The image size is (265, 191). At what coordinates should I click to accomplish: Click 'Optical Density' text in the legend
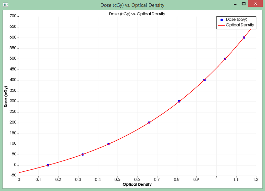(x=240, y=25)
